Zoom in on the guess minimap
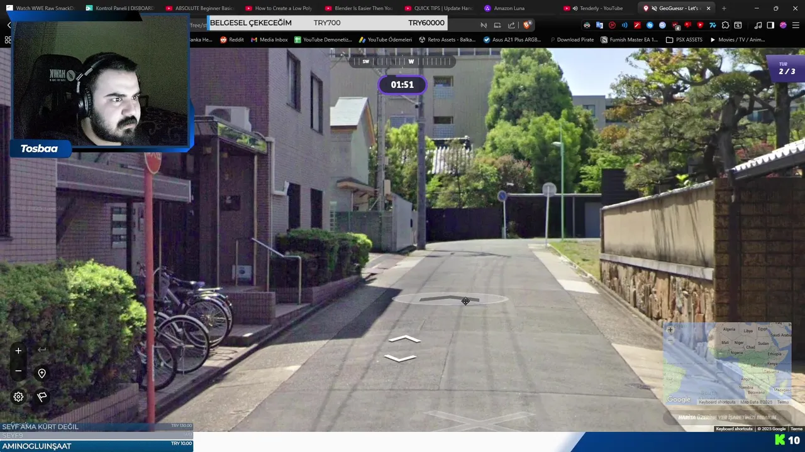This screenshot has height=452, width=805. [670, 330]
